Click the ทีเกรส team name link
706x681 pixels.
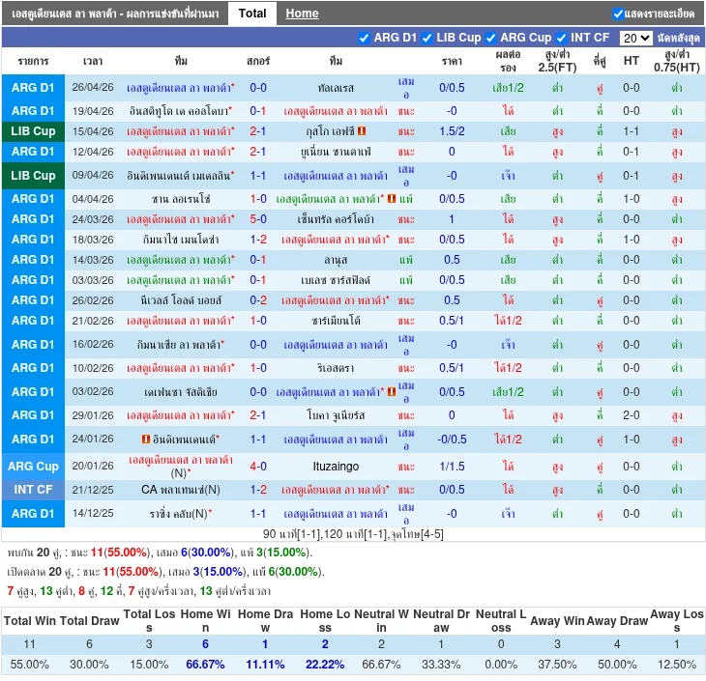pyautogui.click(x=336, y=88)
